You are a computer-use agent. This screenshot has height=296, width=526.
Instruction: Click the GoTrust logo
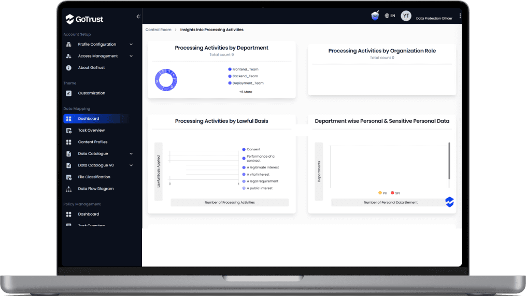coord(84,19)
